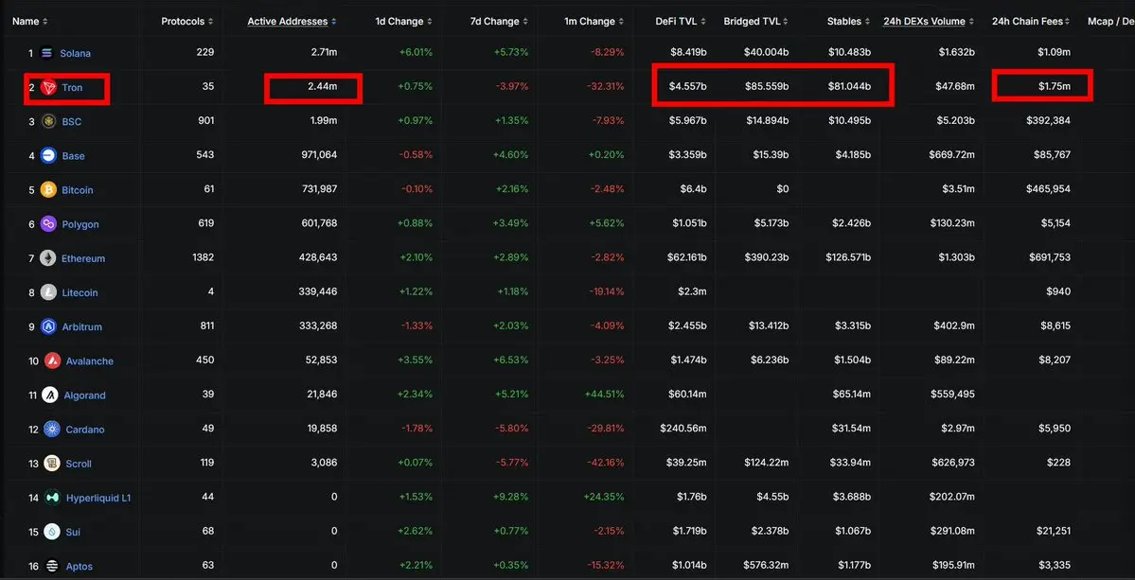Sort by 7d Change column
This screenshot has width=1135, height=580.
pos(500,22)
